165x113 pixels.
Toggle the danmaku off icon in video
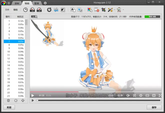tap(134, 95)
